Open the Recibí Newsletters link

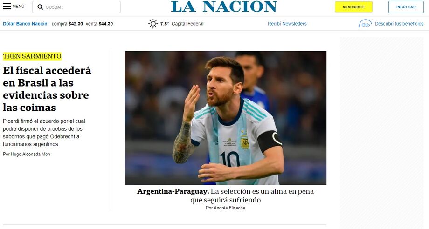[x=287, y=24]
